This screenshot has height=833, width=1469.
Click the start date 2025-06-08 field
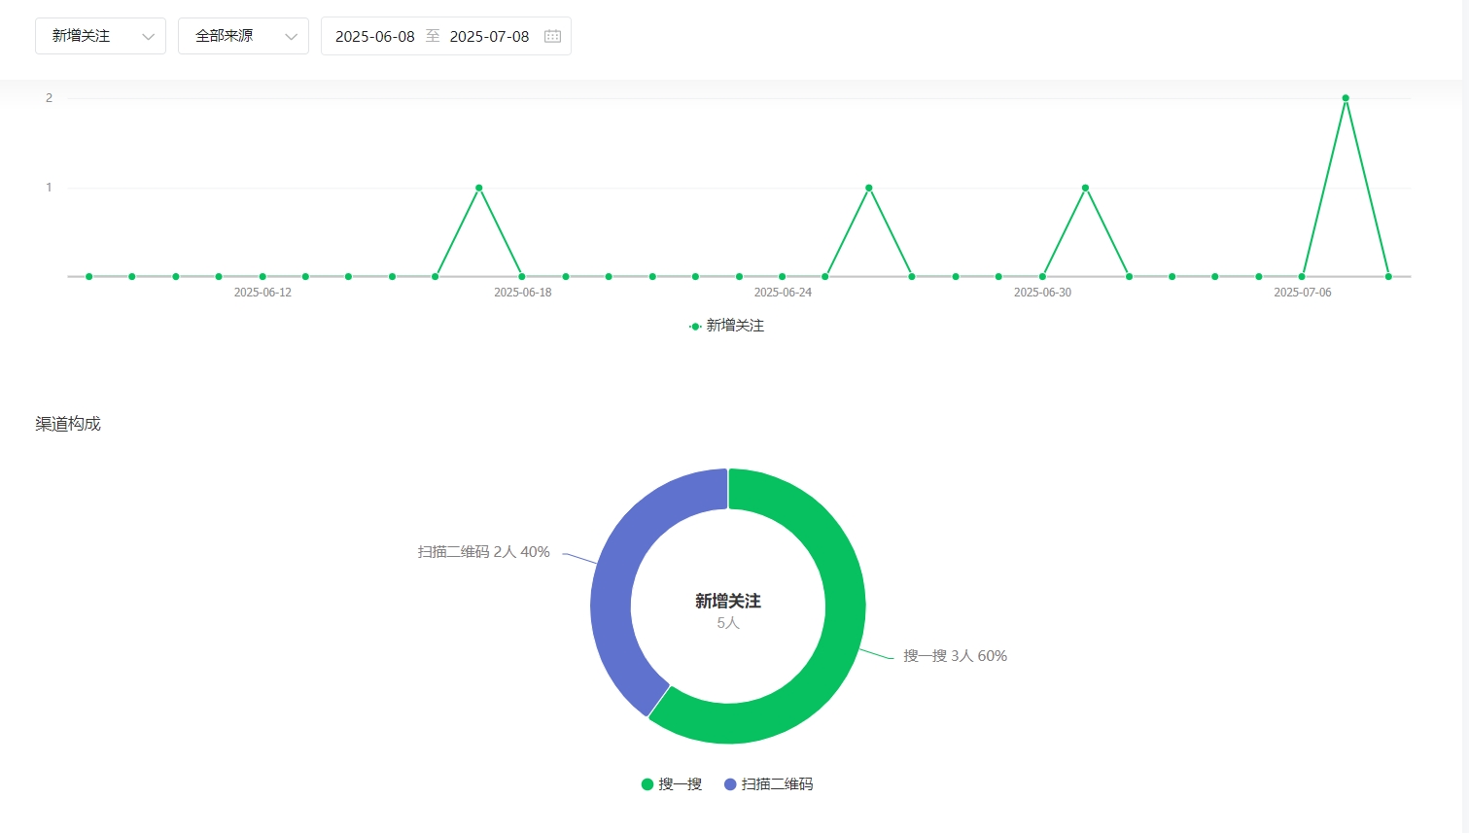coord(375,36)
